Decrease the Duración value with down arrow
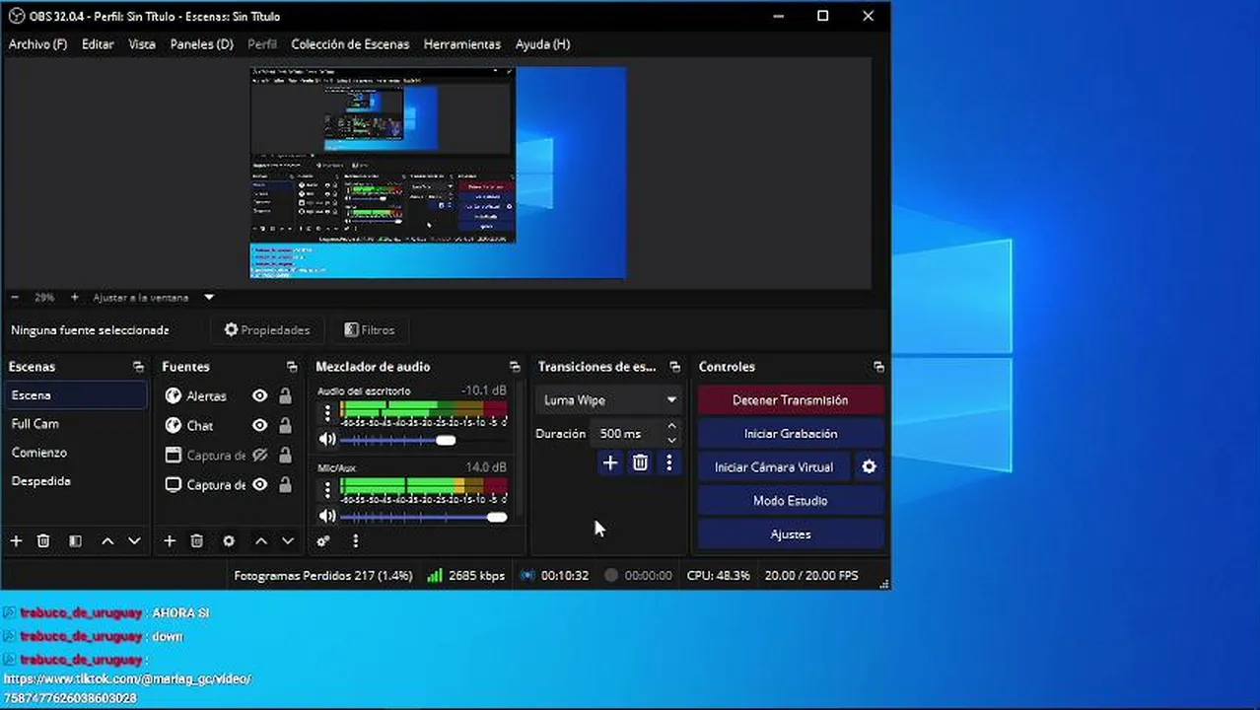The width and height of the screenshot is (1260, 710). click(672, 440)
